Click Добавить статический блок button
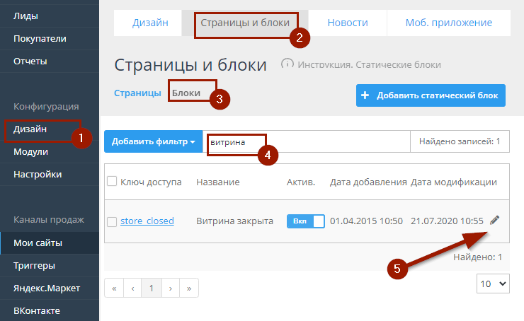Viewport: 524px width, 321px height. (x=431, y=95)
